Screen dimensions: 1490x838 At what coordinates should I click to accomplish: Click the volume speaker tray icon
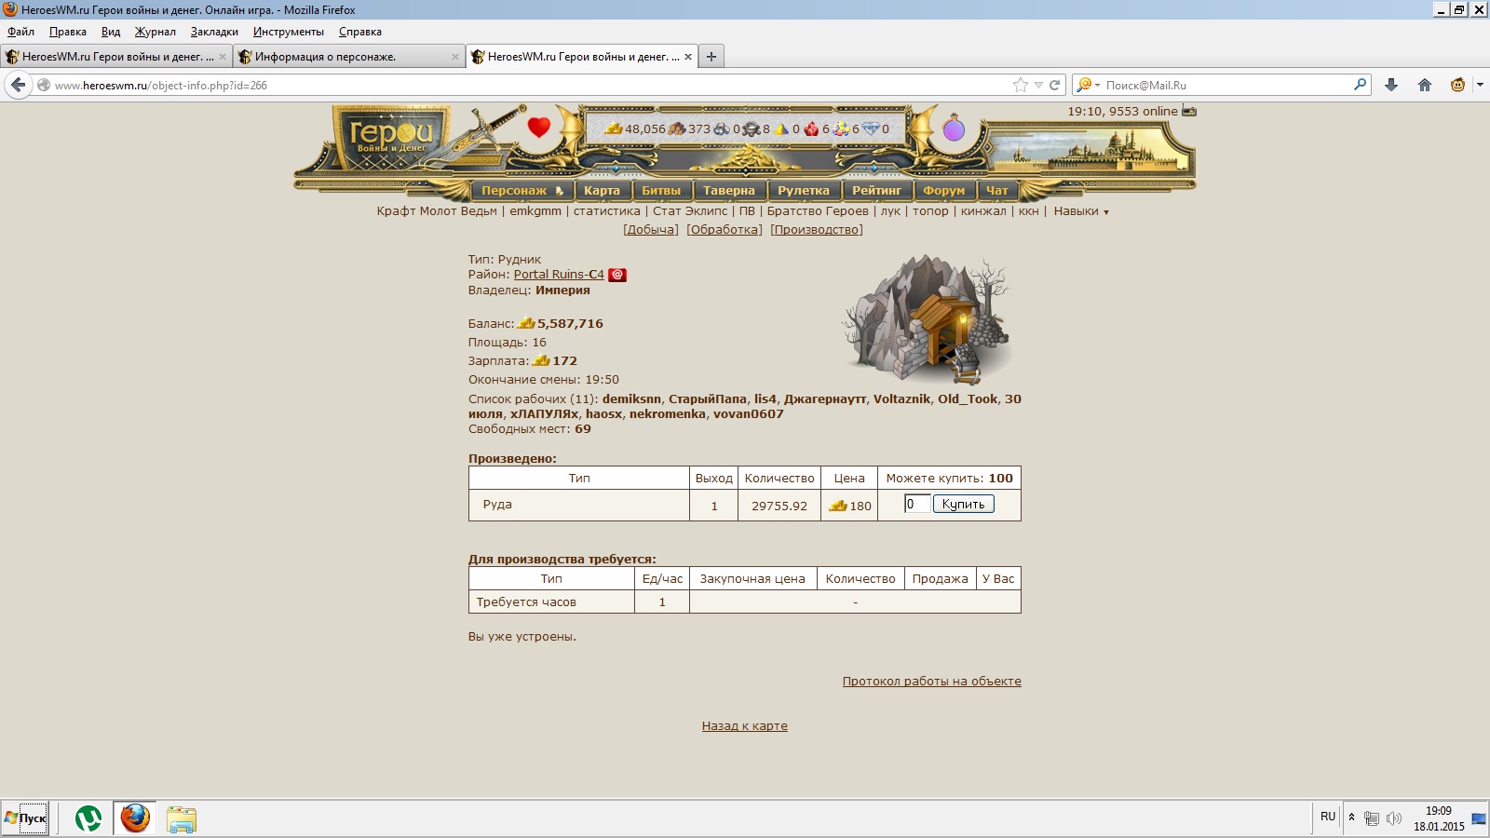(1394, 818)
